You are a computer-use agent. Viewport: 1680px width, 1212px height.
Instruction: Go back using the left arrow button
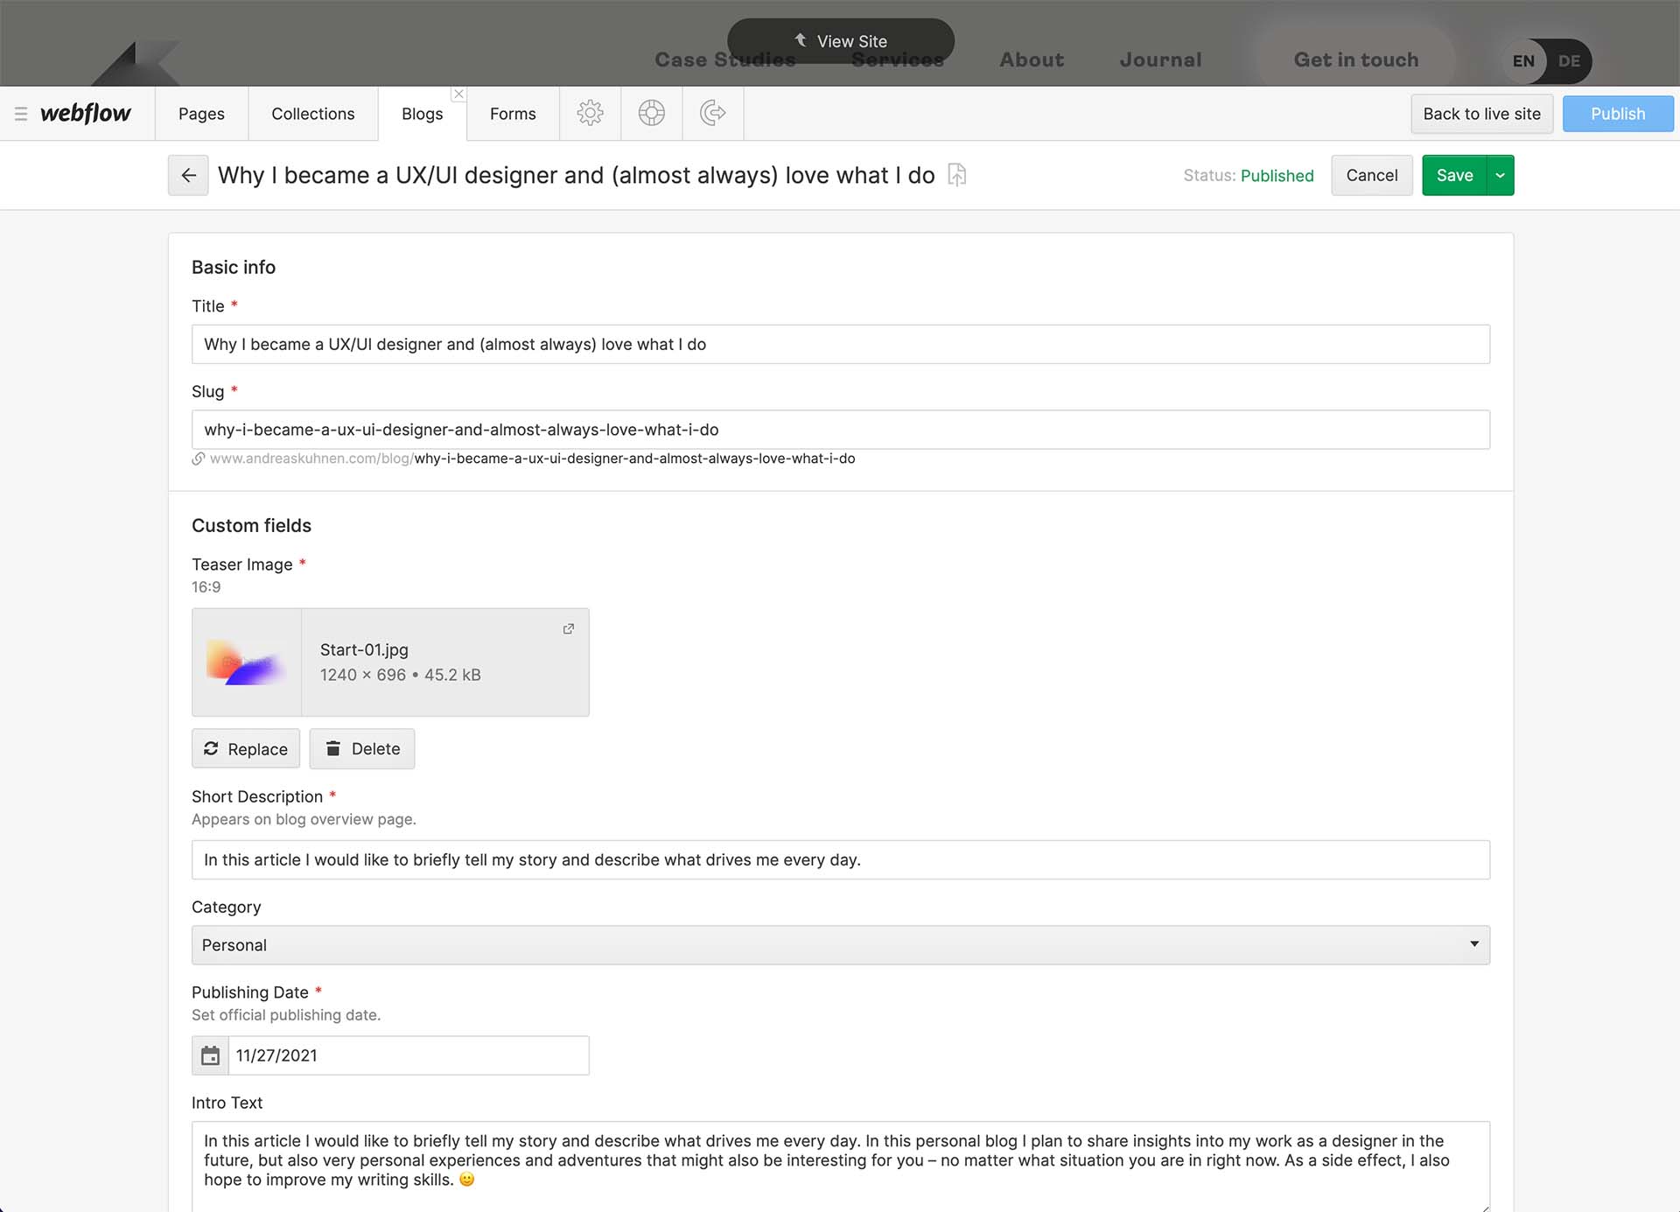(188, 175)
